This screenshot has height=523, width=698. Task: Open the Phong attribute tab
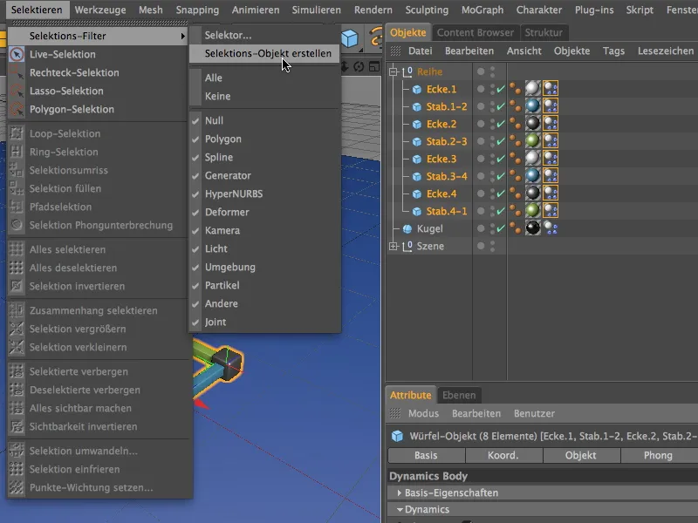pos(658,455)
